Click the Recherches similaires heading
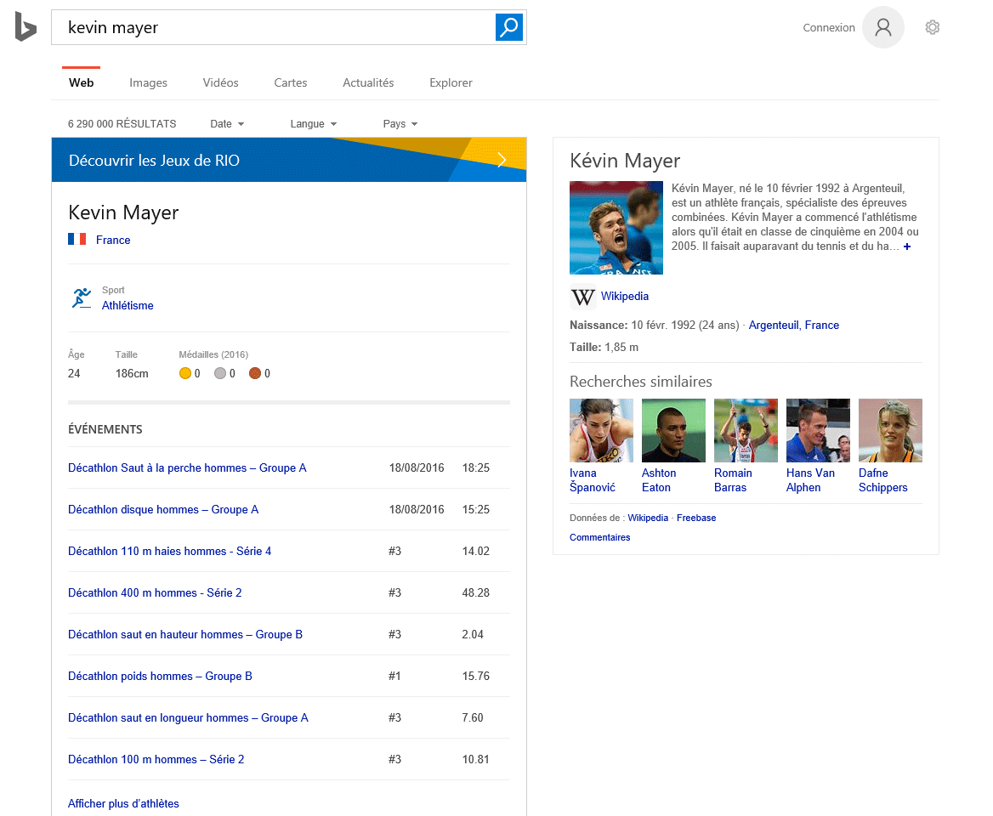Viewport: 993px width, 816px height. [641, 382]
